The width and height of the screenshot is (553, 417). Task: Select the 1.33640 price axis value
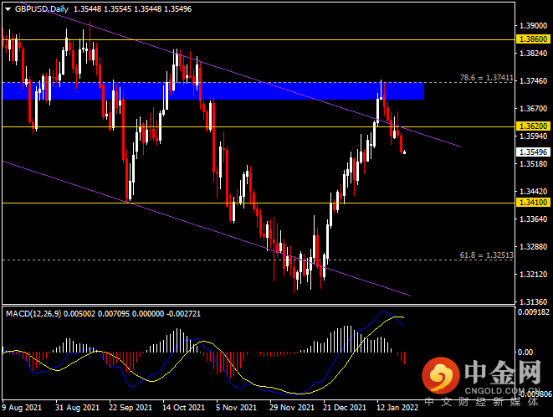(x=534, y=219)
